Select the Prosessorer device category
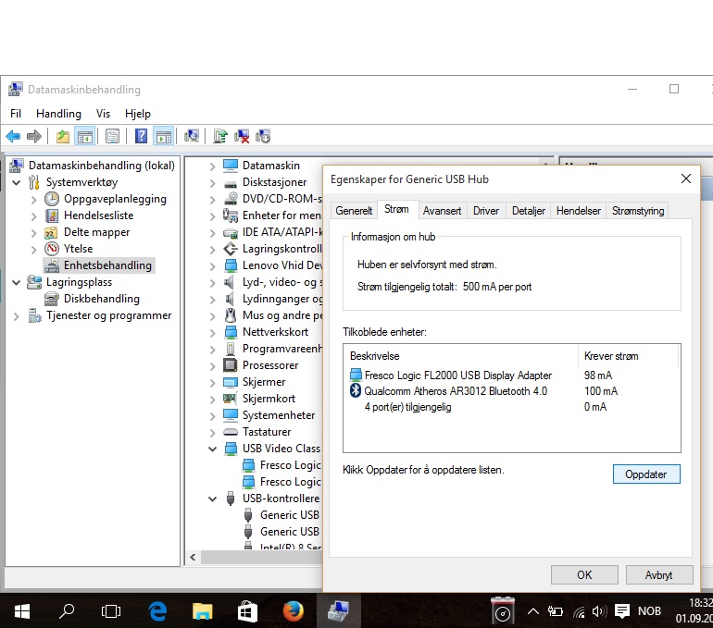Viewport: 713px width, 628px height. point(269,365)
